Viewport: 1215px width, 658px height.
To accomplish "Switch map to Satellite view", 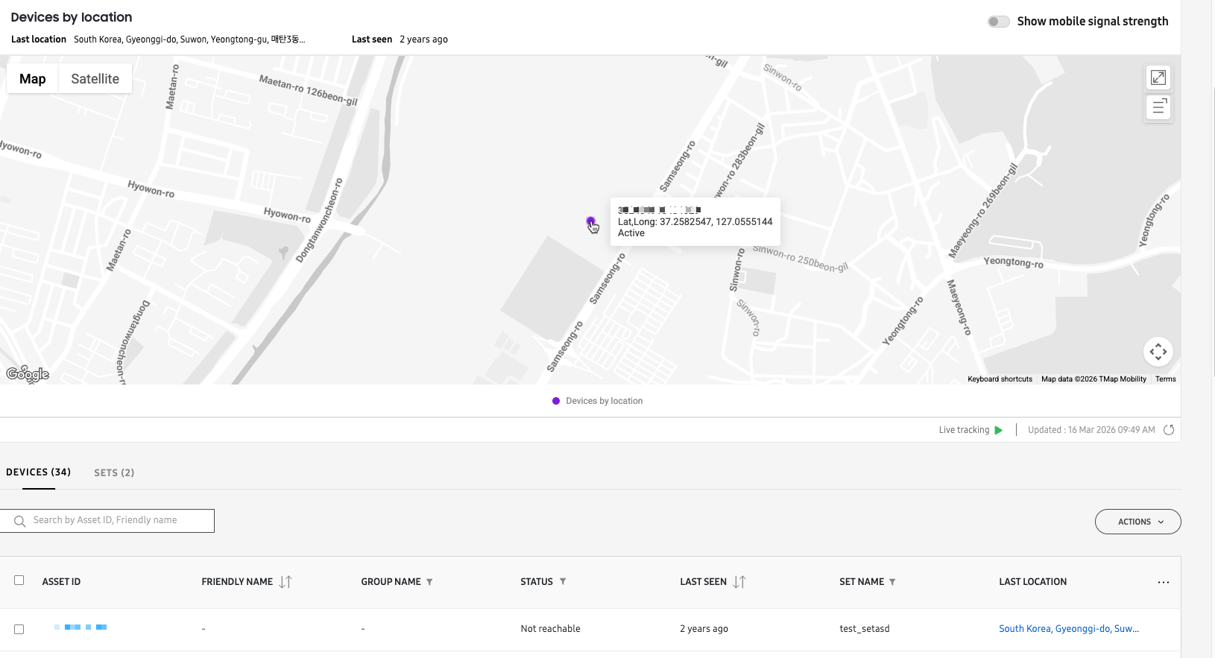I will click(x=95, y=79).
